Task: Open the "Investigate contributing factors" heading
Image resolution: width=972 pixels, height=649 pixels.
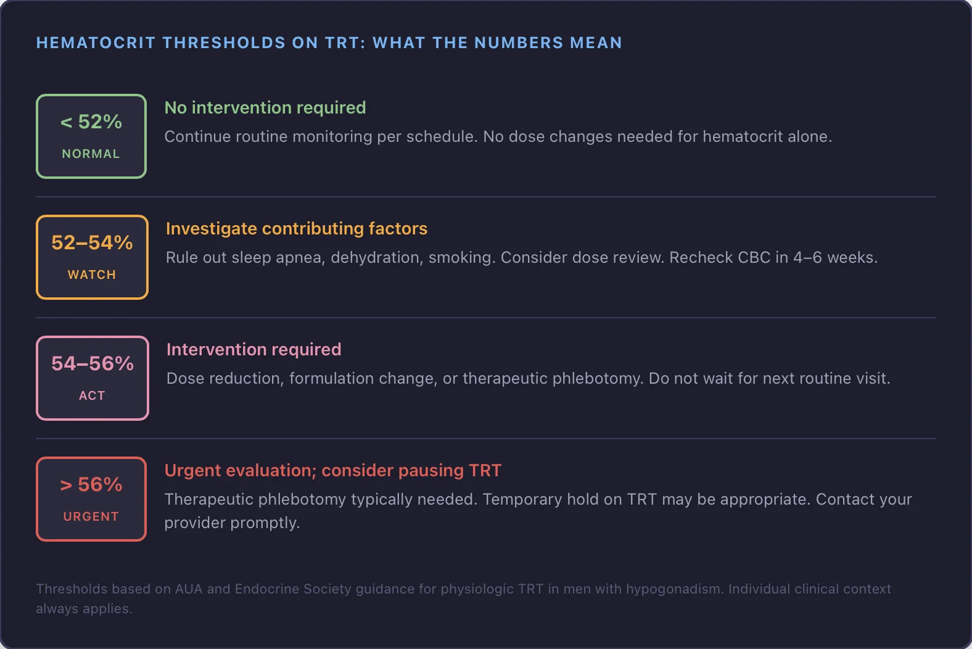Action: coord(297,229)
